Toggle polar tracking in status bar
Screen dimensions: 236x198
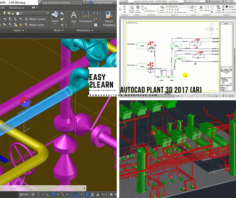pos(53,194)
